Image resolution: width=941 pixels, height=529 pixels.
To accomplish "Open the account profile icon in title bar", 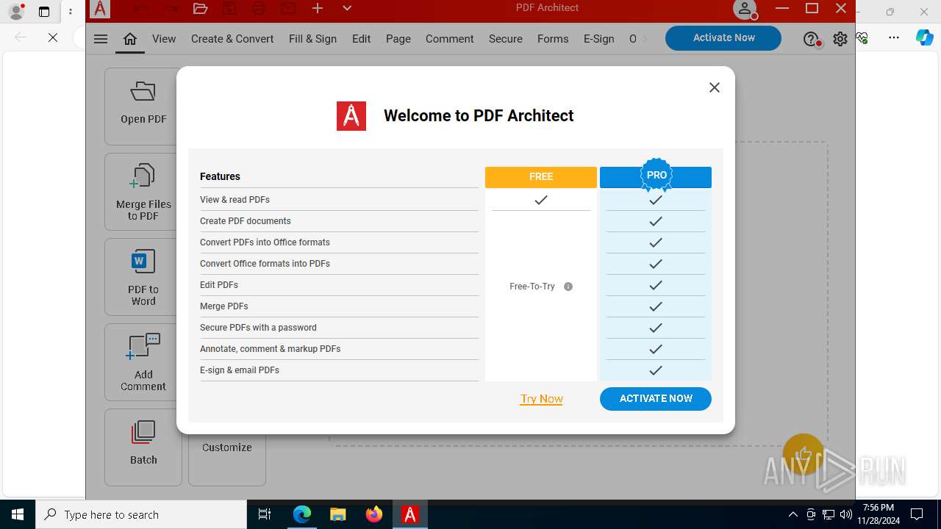I will pos(745,10).
